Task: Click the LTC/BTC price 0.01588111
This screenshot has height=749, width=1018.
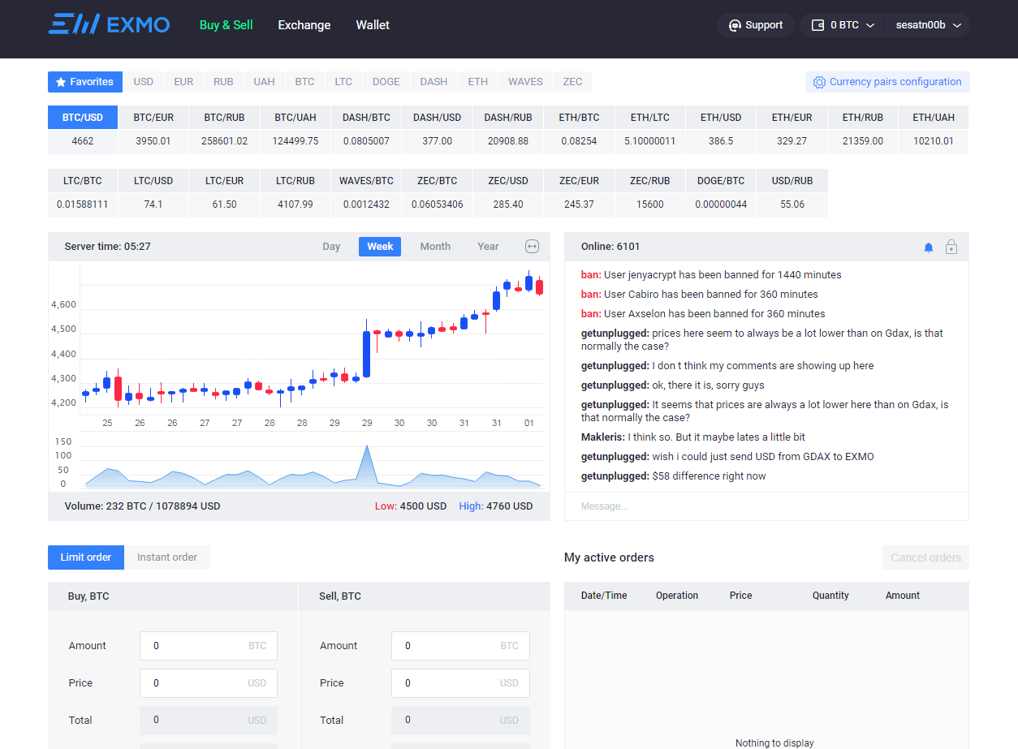Action: [83, 204]
